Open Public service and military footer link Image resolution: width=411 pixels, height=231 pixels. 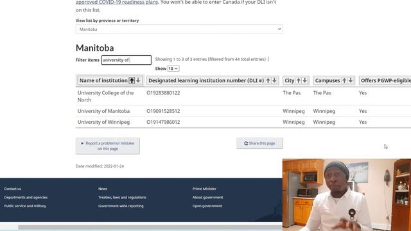pyautogui.click(x=25, y=206)
